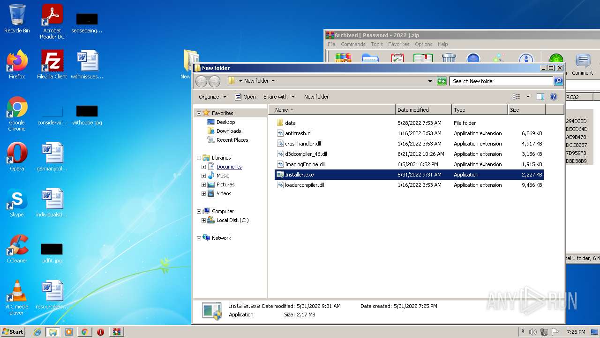Viewport: 600px width, 338px height.
Task: Click the Windows Explorer taskbar button
Action: pos(52,332)
